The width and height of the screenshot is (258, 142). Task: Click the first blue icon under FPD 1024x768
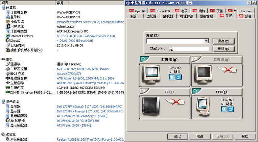[x=224, y=109]
